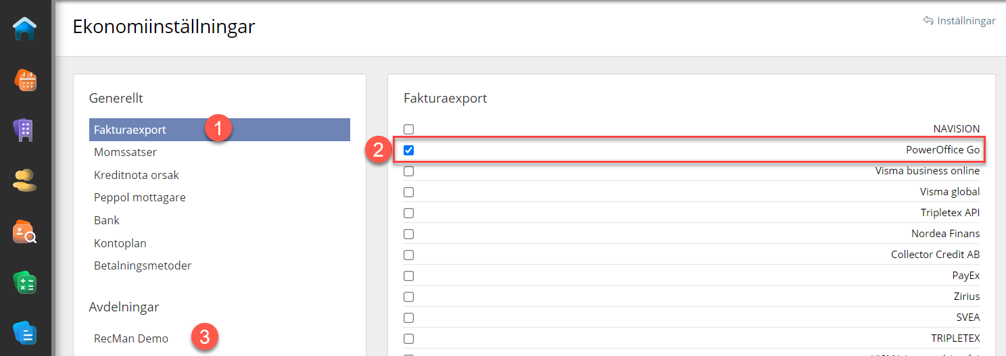The height and width of the screenshot is (356, 1006).
Task: Open Peppol mottagare section
Action: 140,198
